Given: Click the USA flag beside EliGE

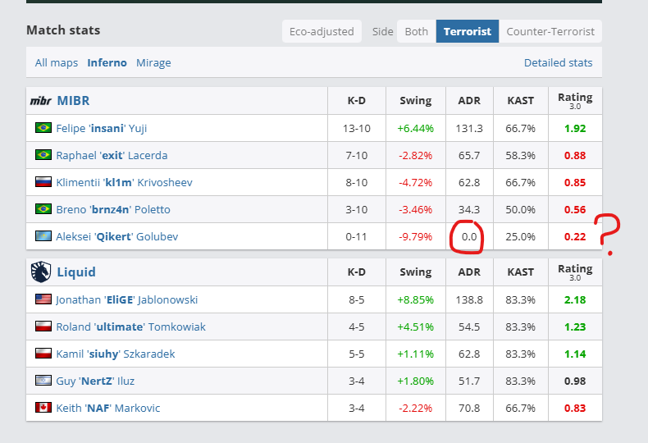Looking at the screenshot, I should [x=43, y=299].
